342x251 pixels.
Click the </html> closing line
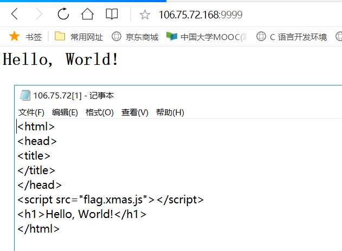[38, 229]
